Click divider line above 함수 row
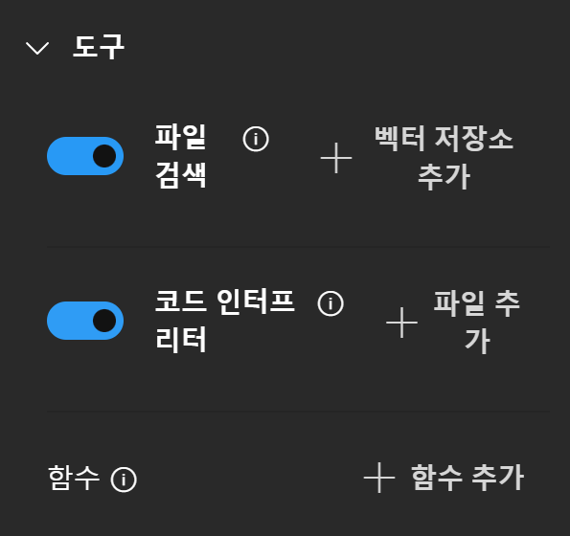 [298, 412]
